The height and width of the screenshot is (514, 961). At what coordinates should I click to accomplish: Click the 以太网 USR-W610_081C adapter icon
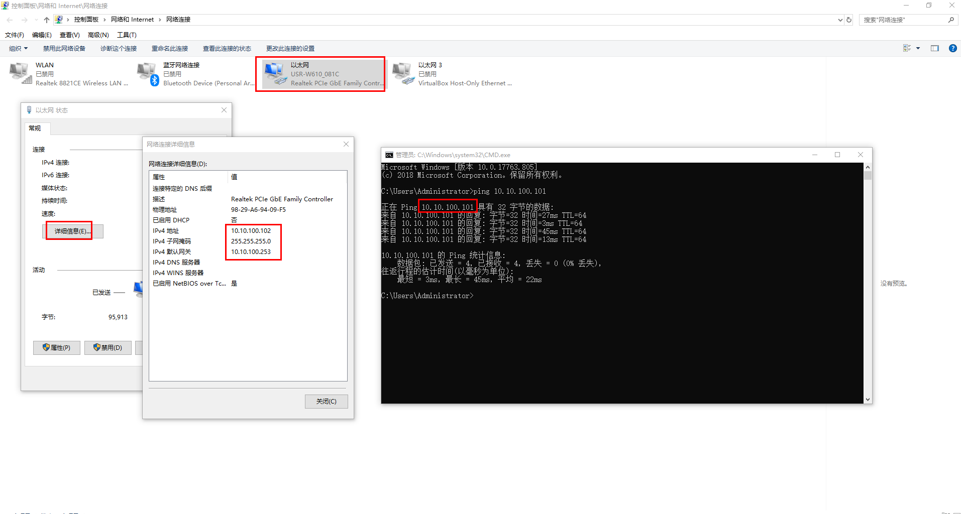pos(275,73)
